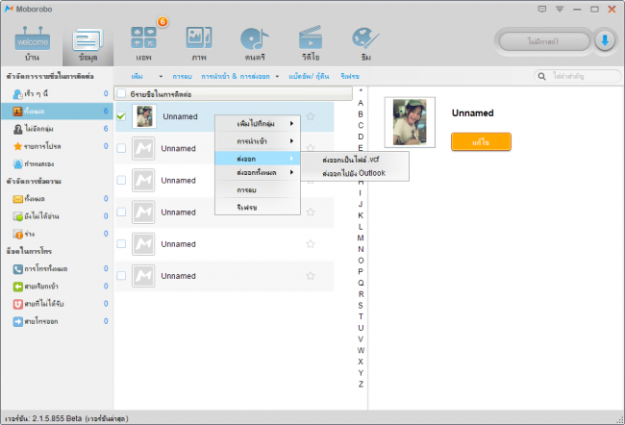Tick the select-all checkbox beside 6รายชื่อในการติดต่อ
The height and width of the screenshot is (425, 625).
pyautogui.click(x=121, y=93)
